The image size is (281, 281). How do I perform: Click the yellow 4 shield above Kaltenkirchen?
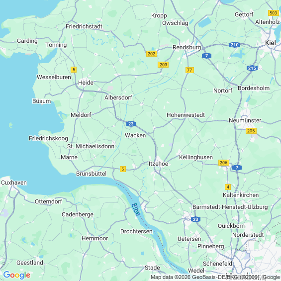click(228, 187)
